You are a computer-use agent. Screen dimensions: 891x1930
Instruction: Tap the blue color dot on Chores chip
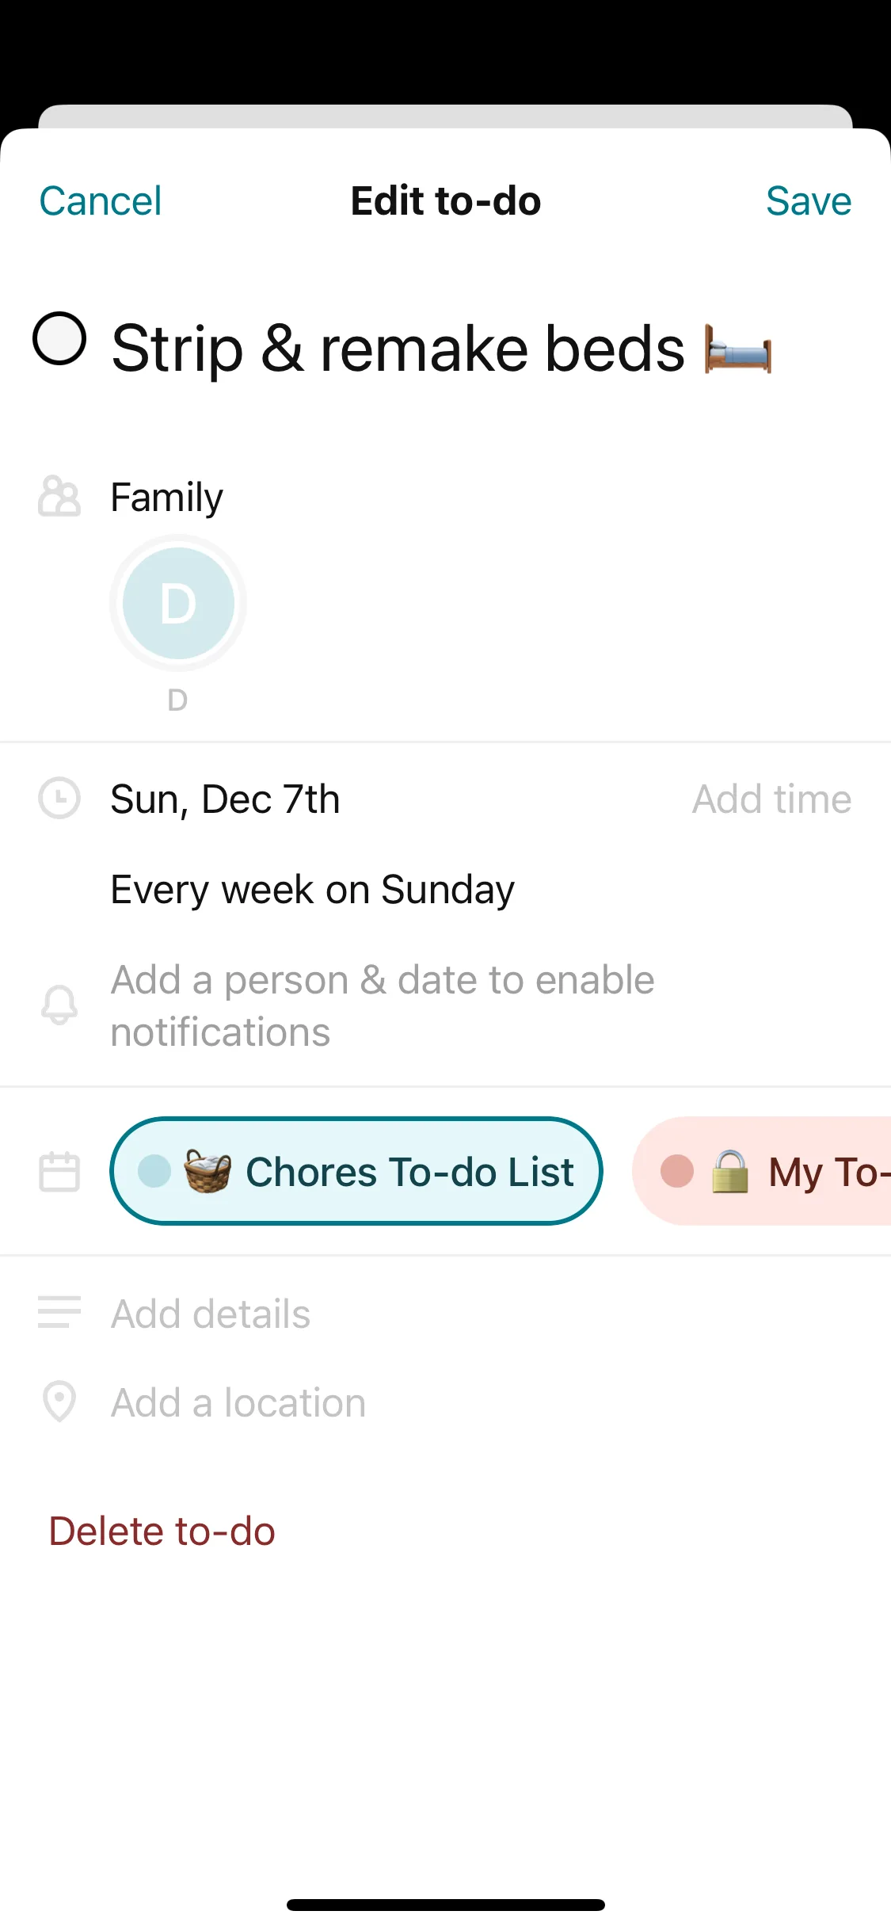[x=154, y=1171]
